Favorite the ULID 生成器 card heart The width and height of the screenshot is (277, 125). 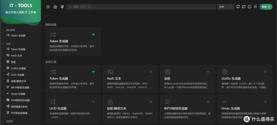93,102
